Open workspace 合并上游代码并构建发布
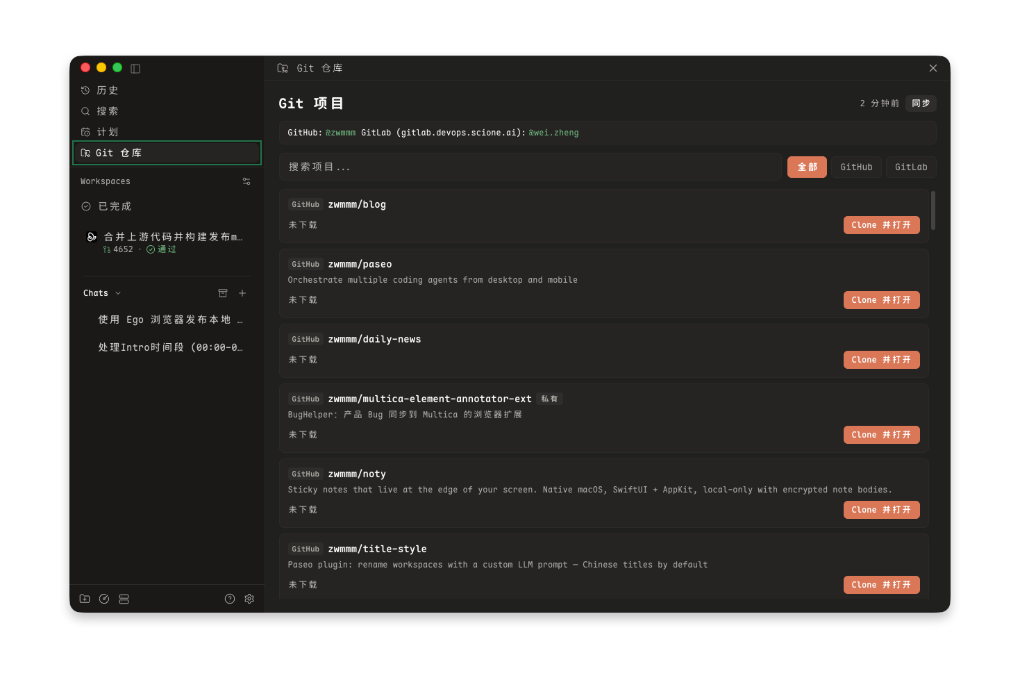The width and height of the screenshot is (1020, 696). [167, 242]
